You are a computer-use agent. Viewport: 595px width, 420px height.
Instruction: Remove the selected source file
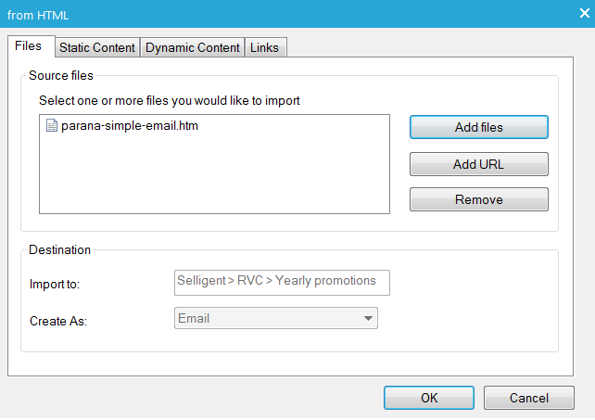tap(478, 199)
